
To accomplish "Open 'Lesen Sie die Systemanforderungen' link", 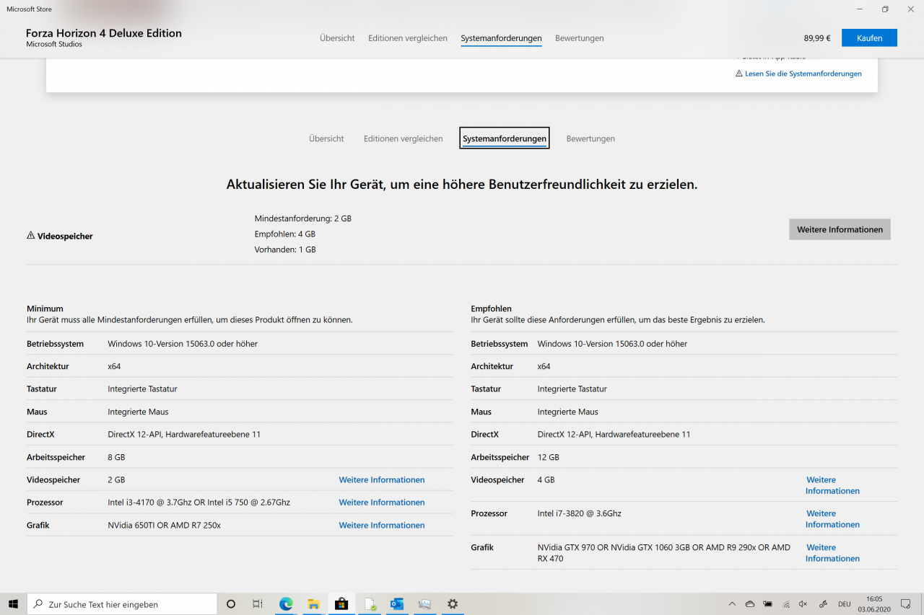I will [x=803, y=74].
